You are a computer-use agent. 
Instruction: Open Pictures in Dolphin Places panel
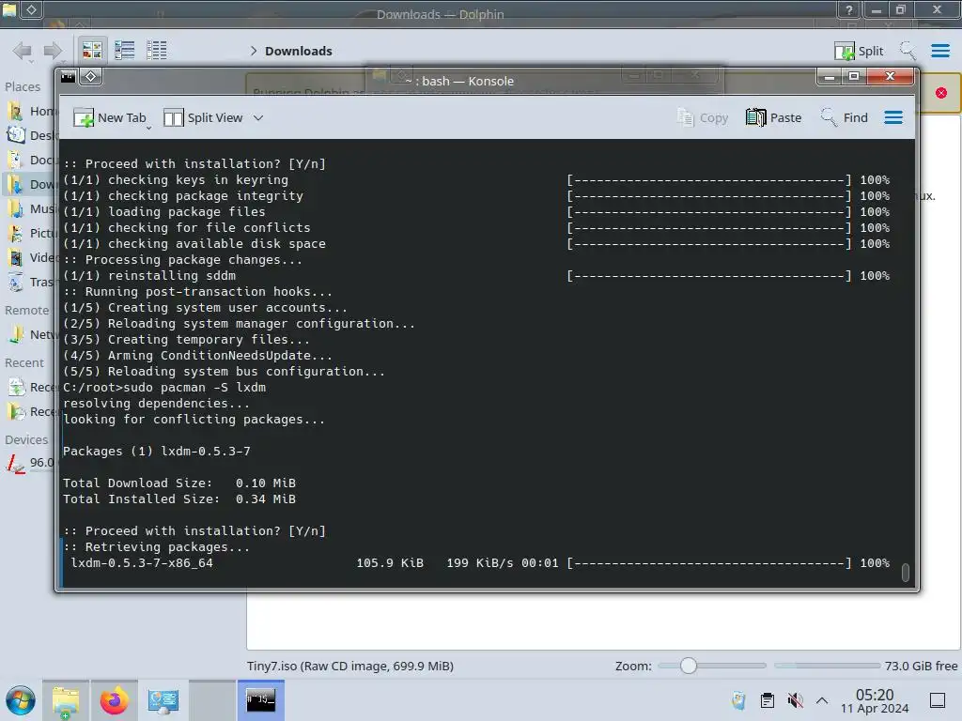[x=31, y=233]
